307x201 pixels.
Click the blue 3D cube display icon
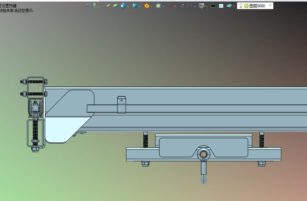click(123, 6)
